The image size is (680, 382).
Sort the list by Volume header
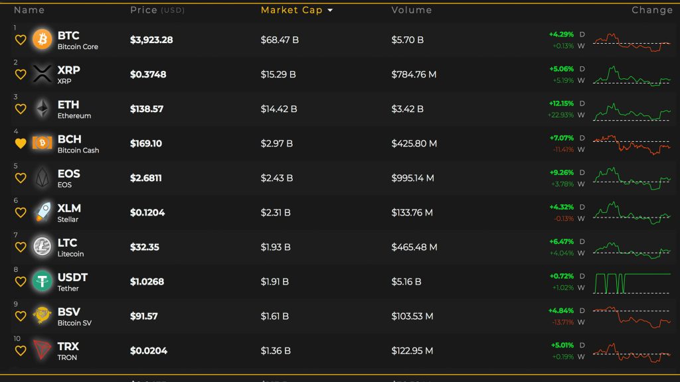[x=411, y=10]
